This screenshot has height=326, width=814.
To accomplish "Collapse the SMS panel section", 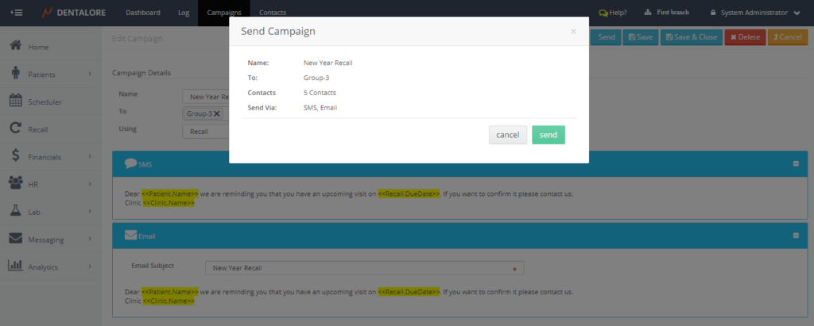I will 796,164.
